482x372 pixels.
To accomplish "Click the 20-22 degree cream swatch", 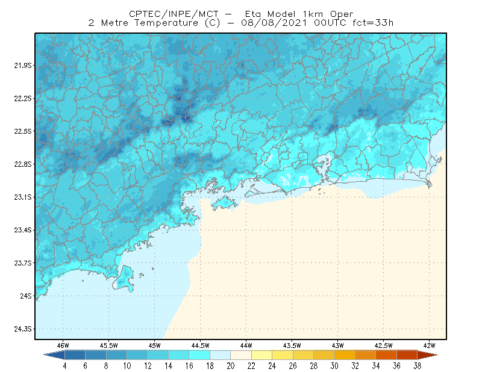I will click(x=241, y=355).
